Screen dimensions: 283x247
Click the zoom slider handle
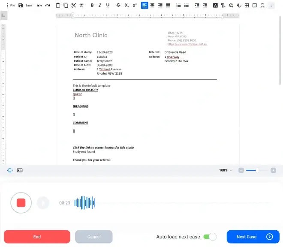point(257,170)
